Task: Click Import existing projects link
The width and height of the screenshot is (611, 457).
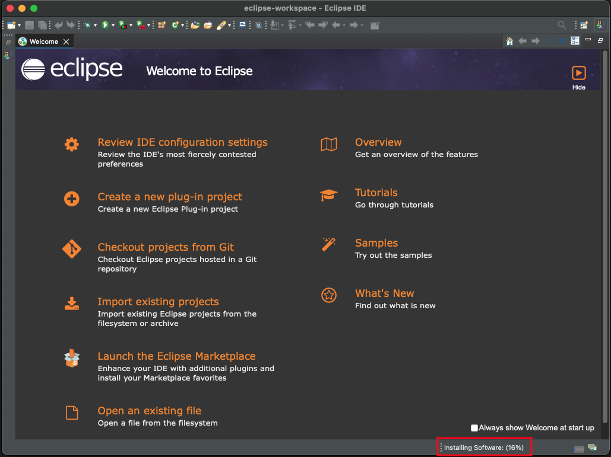Action: pyautogui.click(x=158, y=302)
